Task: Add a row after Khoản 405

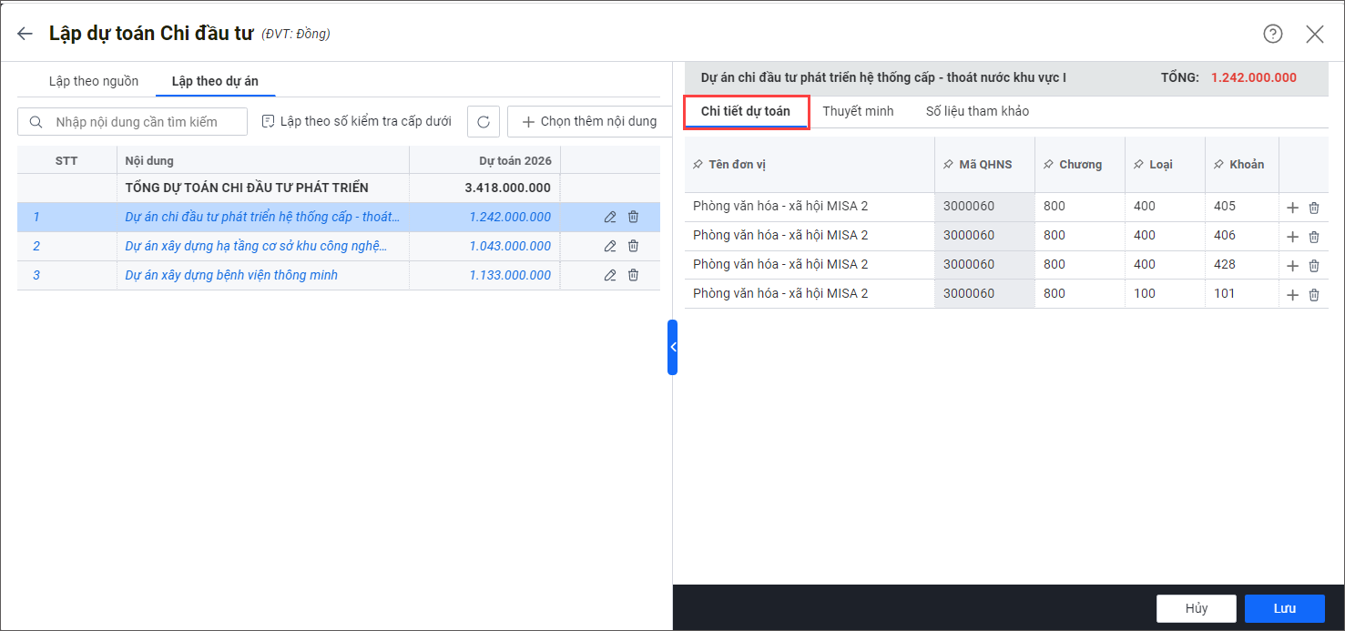Action: pyautogui.click(x=1292, y=208)
